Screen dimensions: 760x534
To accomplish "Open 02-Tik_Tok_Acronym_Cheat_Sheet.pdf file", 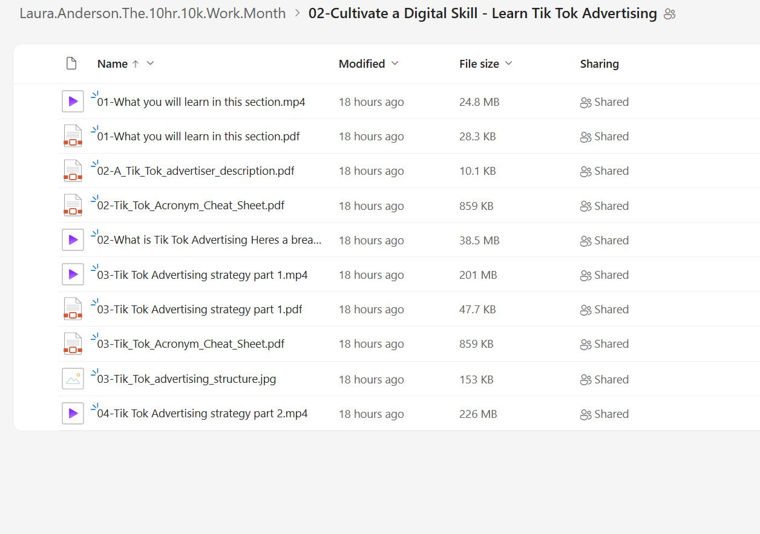I will (x=191, y=206).
